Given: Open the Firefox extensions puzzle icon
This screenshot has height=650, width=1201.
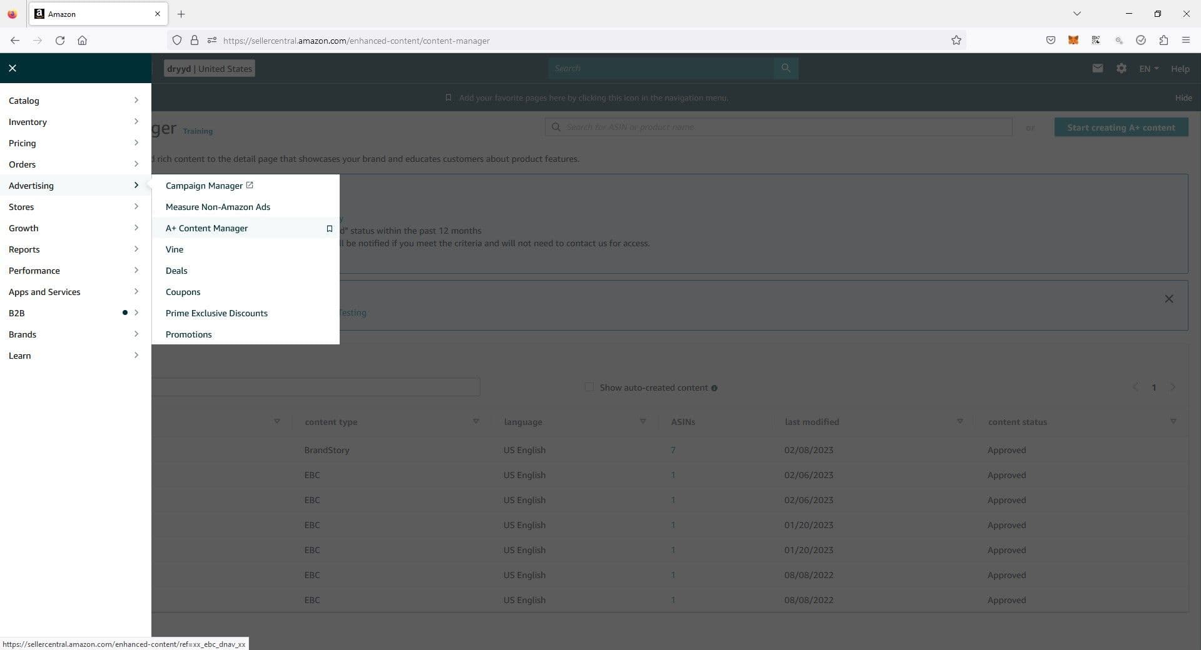Looking at the screenshot, I should click(x=1163, y=41).
